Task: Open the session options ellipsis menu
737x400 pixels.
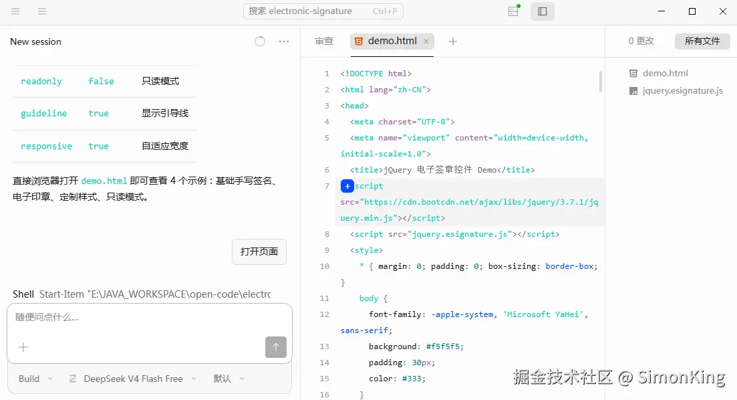Action: click(x=284, y=41)
